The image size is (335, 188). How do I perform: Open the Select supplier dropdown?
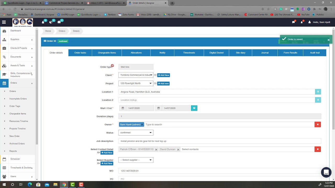click(x=136, y=160)
